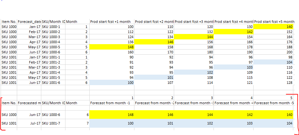Viewport: 299px width, 135px height.
Task: Click the cell containing value 112
Action: point(112,32)
